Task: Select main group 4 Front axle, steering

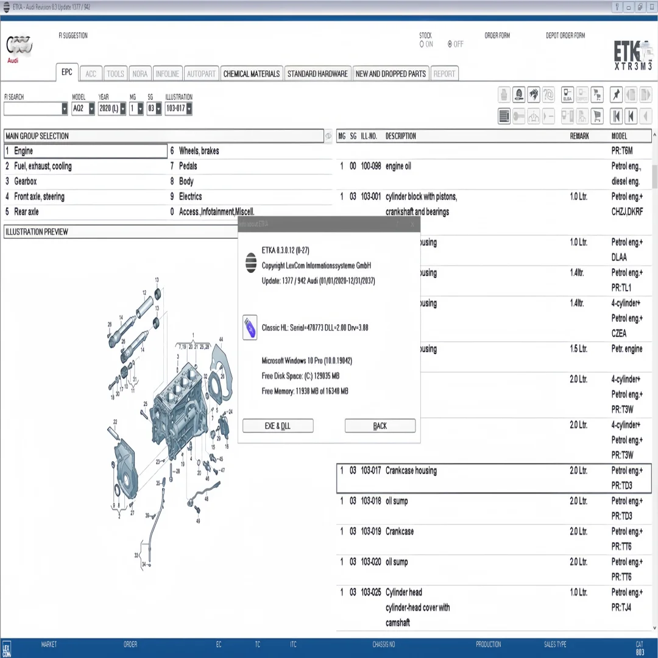Action: tap(39, 197)
